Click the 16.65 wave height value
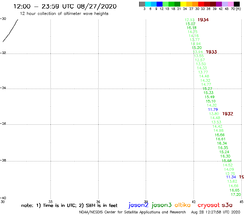 point(234,190)
